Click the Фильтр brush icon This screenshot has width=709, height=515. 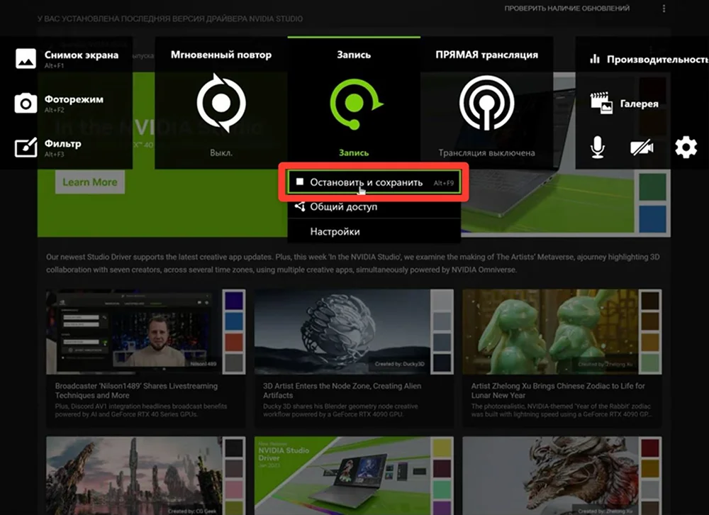26,148
